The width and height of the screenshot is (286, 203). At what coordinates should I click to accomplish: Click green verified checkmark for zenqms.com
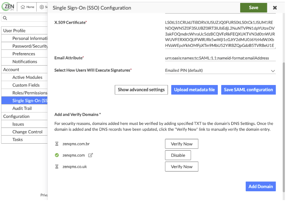57,155
